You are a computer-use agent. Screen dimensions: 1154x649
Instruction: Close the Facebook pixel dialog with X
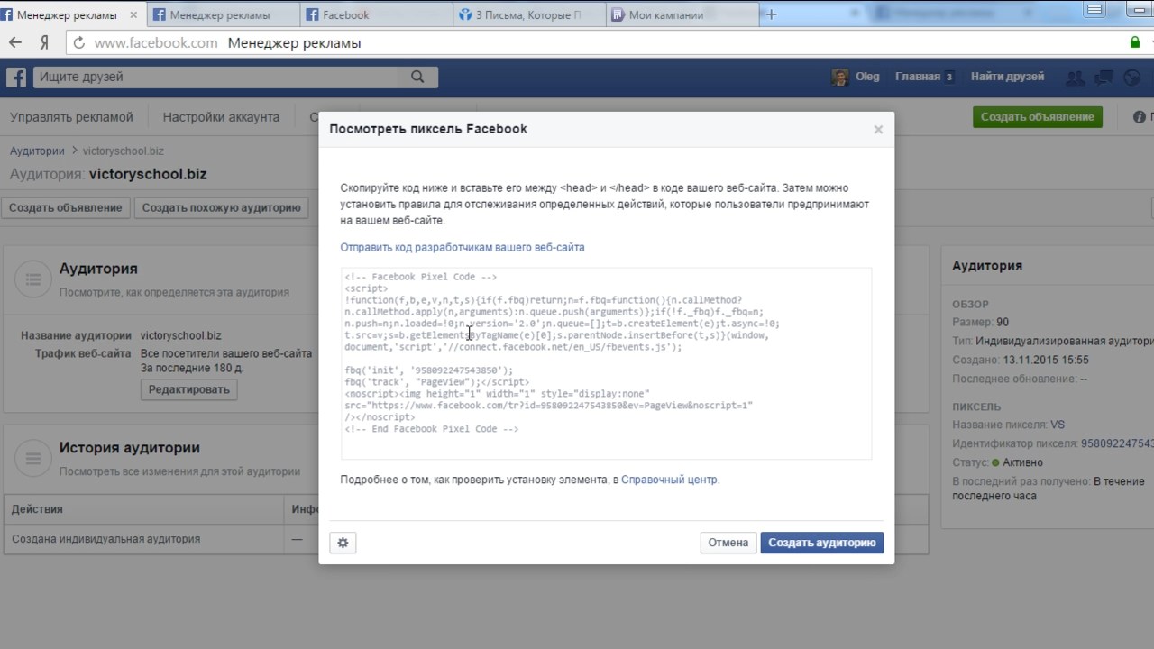878,130
